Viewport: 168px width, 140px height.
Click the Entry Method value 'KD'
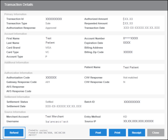point(125,117)
